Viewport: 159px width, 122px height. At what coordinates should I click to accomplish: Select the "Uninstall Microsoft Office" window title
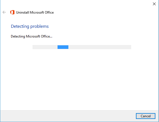35,13
